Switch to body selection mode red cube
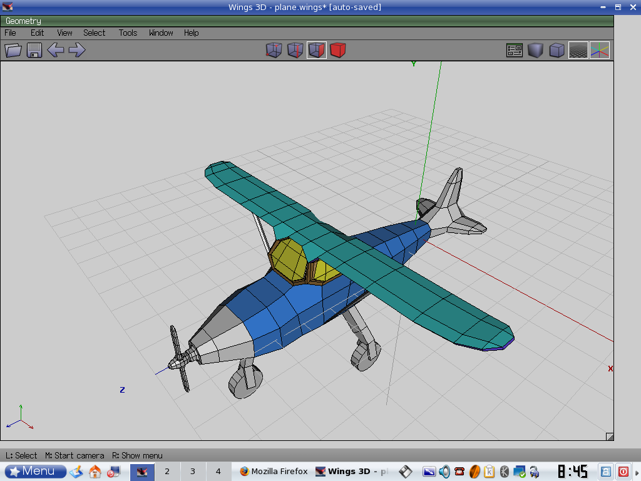 (338, 50)
